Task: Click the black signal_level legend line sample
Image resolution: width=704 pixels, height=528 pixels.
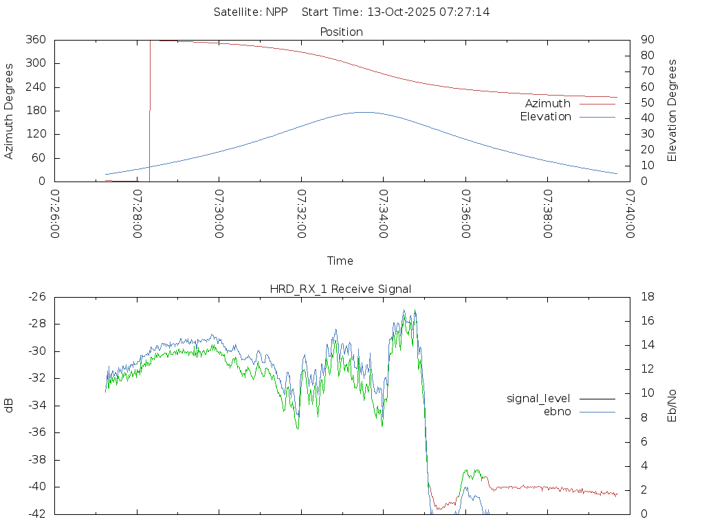Action: pyautogui.click(x=597, y=398)
